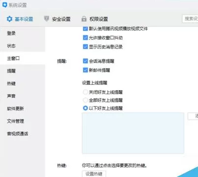This screenshot has height=177, width=198.
Task: Disable 会话消息提醒 checkbox
Action: (85, 61)
